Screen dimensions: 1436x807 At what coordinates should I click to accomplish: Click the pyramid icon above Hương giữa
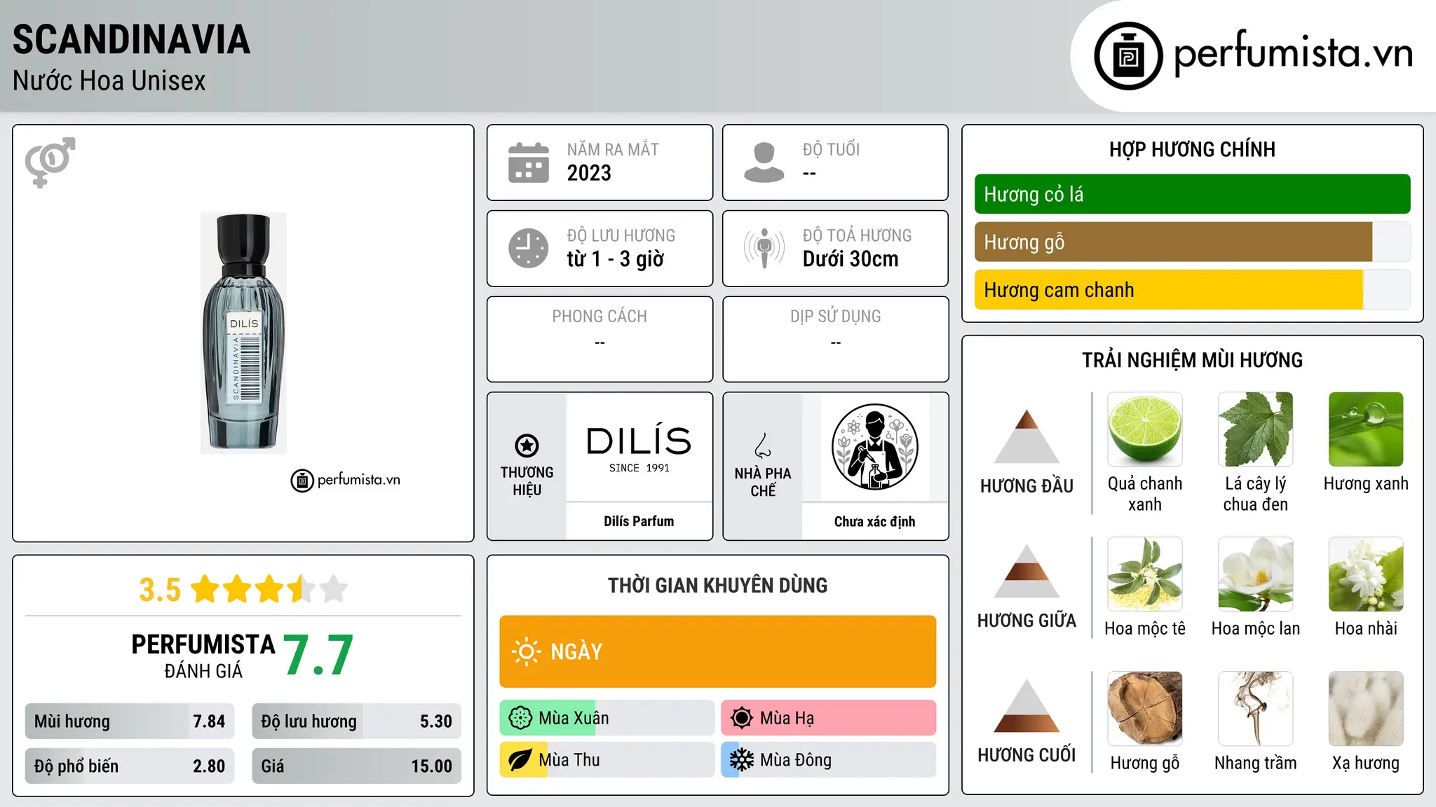(1027, 571)
